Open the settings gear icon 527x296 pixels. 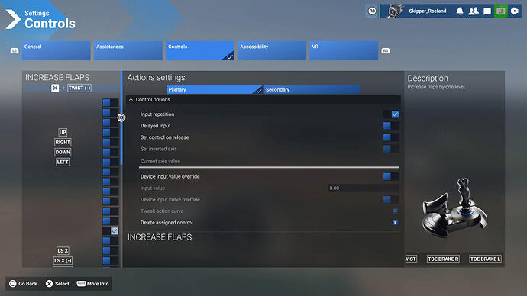(x=515, y=11)
